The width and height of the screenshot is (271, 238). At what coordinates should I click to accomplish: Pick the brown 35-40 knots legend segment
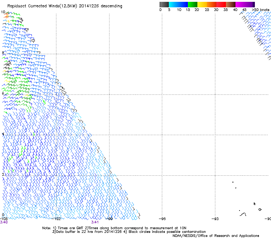[x=231, y=4]
